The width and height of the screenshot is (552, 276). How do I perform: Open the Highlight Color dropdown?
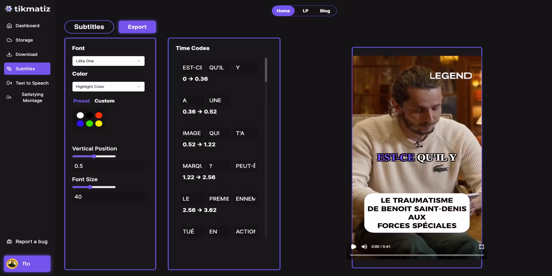[x=108, y=87]
